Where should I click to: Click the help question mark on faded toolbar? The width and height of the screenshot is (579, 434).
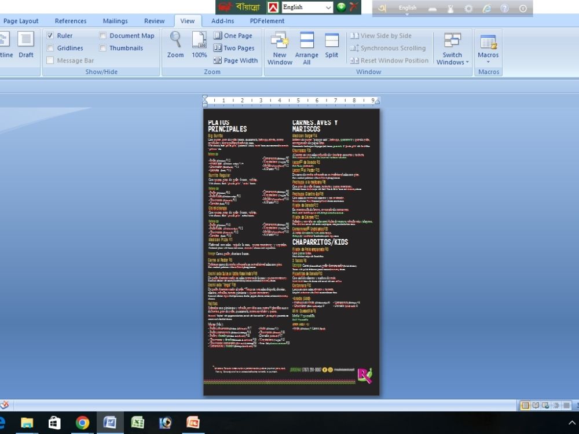point(504,9)
